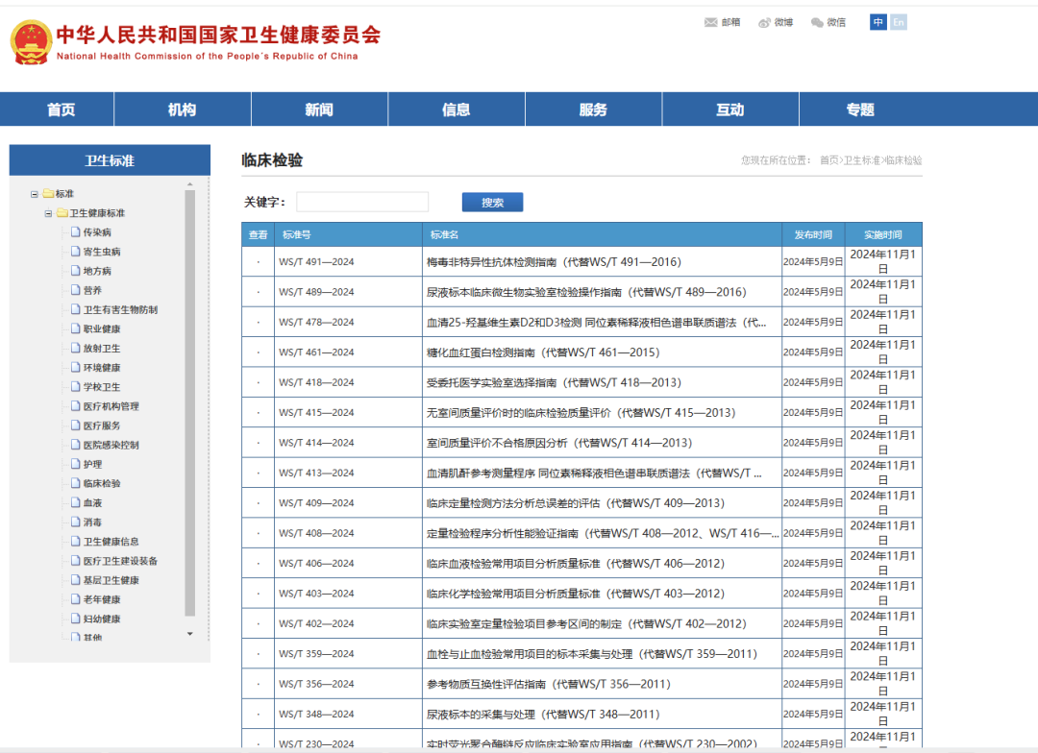1038x753 pixels.
Task: Click the 标准 folder icon
Action: pos(48,193)
